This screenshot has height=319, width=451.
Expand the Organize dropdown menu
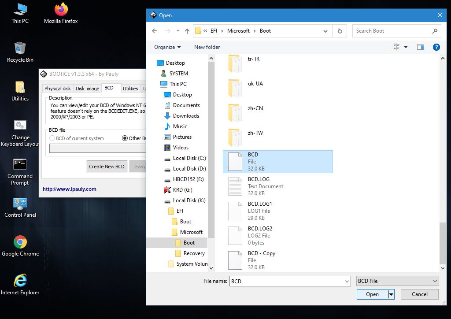[x=167, y=47]
